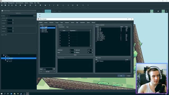Click the music note songs toolbar icon
Screen dimensions: 169x95
coord(54,5)
